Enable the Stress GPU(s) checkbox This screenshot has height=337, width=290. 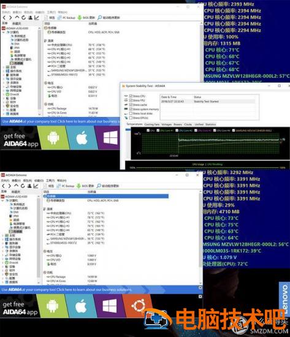(x=131, y=118)
